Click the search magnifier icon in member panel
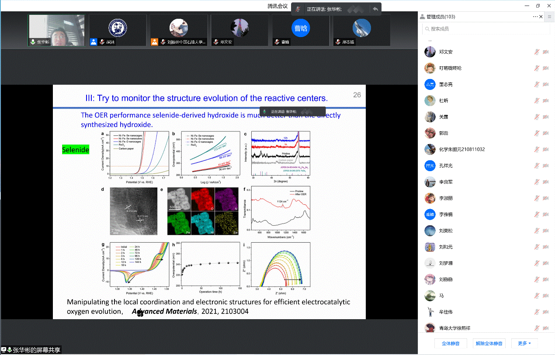The image size is (555, 355). pos(427,29)
